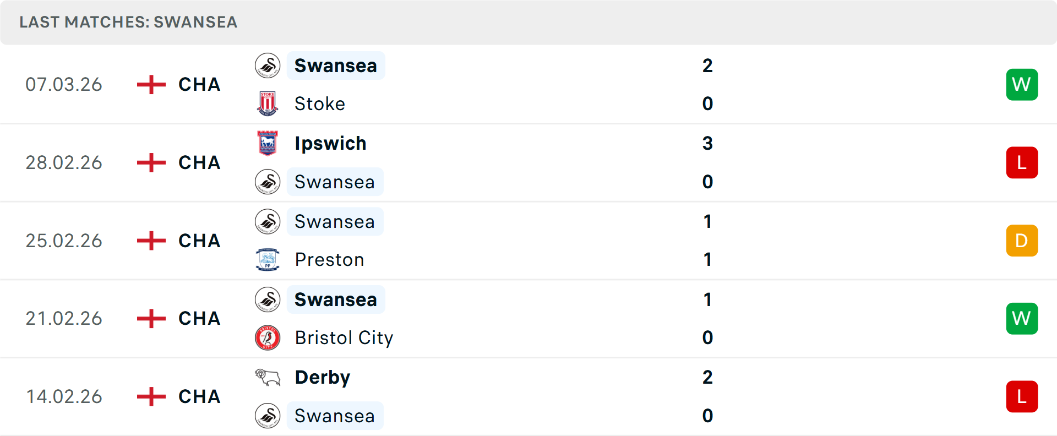1057x436 pixels.
Task: Click the date 28.02.26 of the Ipswich match
Action: click(x=64, y=162)
